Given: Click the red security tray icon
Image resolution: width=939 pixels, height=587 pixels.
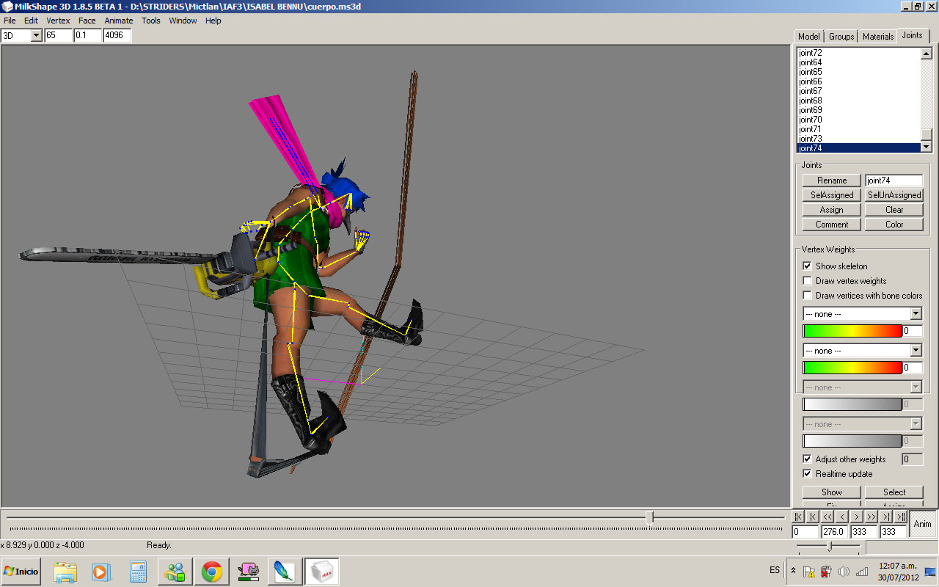Looking at the screenshot, I should (827, 572).
